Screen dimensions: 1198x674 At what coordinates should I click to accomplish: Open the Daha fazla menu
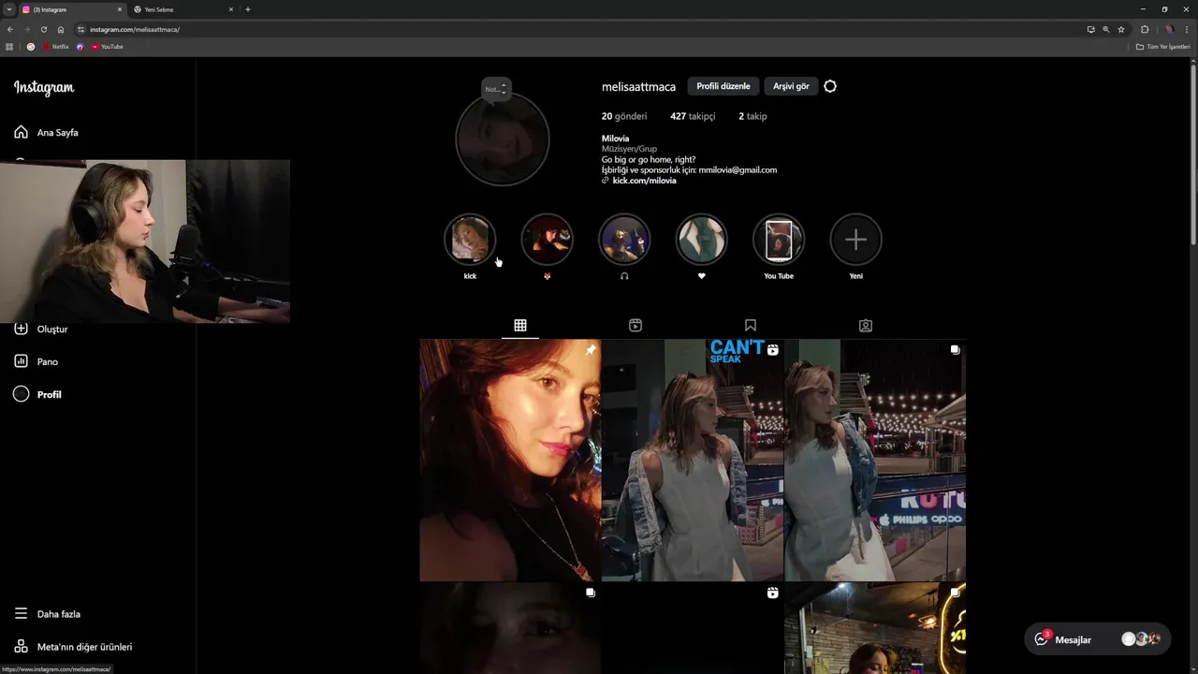47,614
